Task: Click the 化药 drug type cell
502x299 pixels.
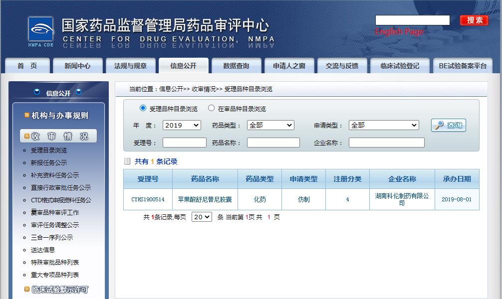Action: click(259, 199)
